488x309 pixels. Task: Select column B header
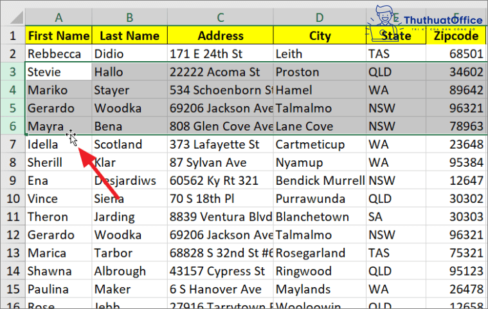(x=129, y=17)
